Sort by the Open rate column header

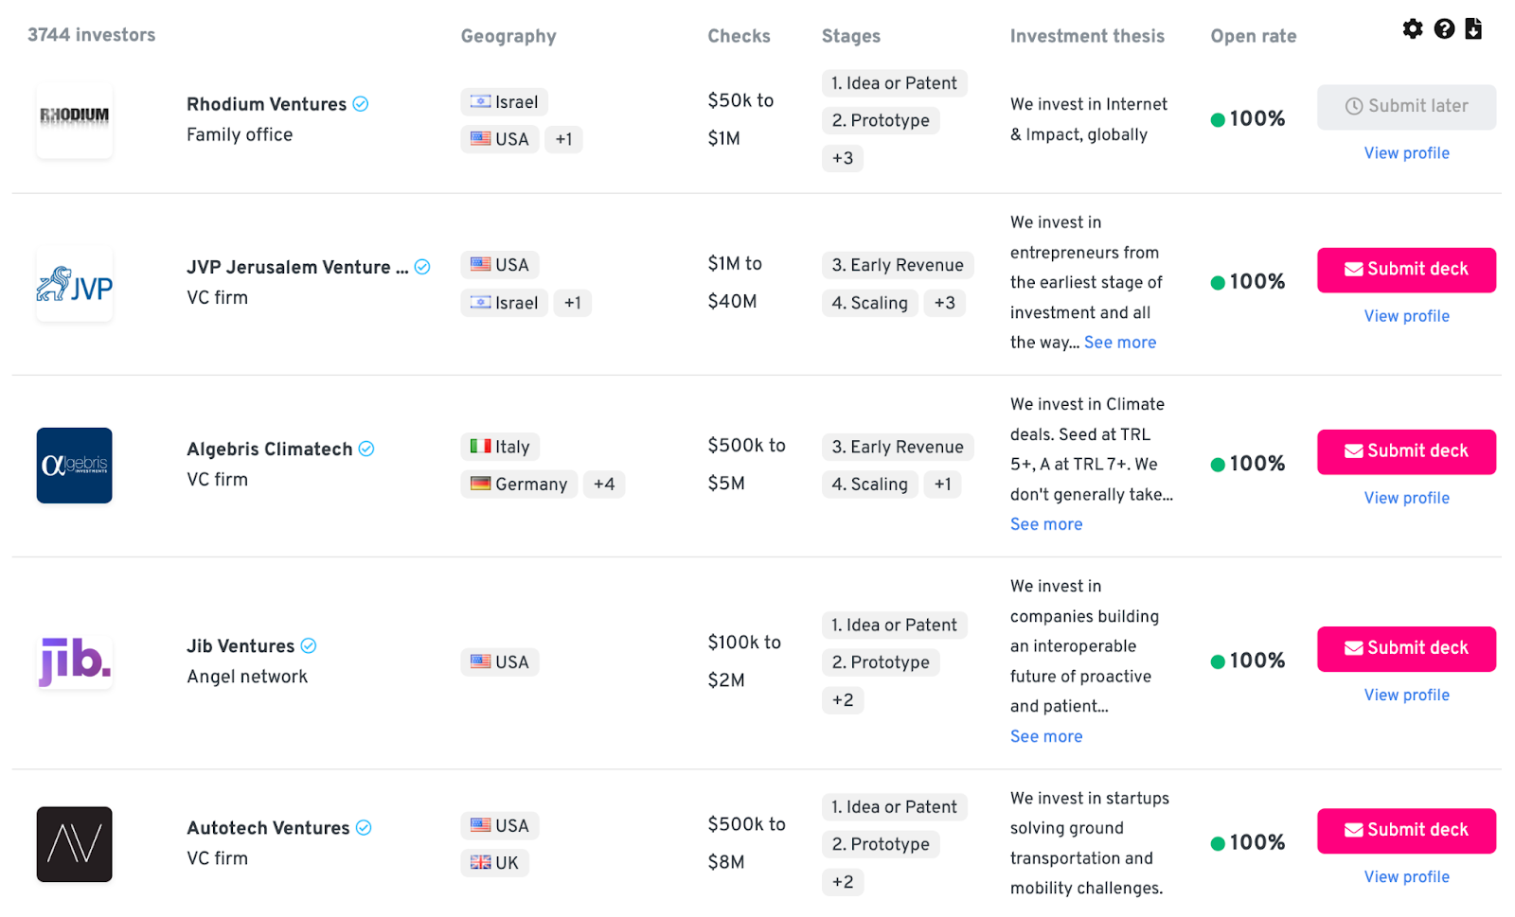click(1253, 36)
